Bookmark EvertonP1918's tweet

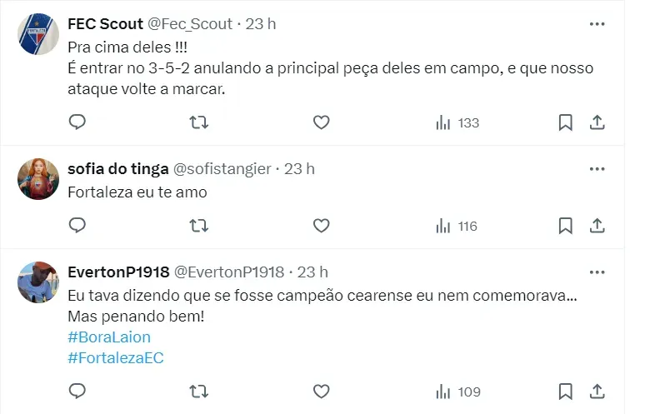pyautogui.click(x=565, y=391)
